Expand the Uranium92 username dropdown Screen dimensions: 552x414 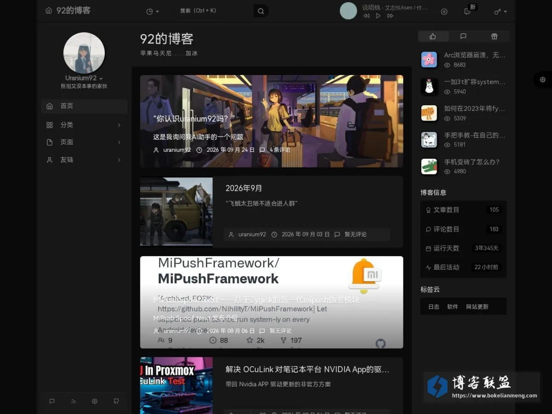click(x=84, y=78)
